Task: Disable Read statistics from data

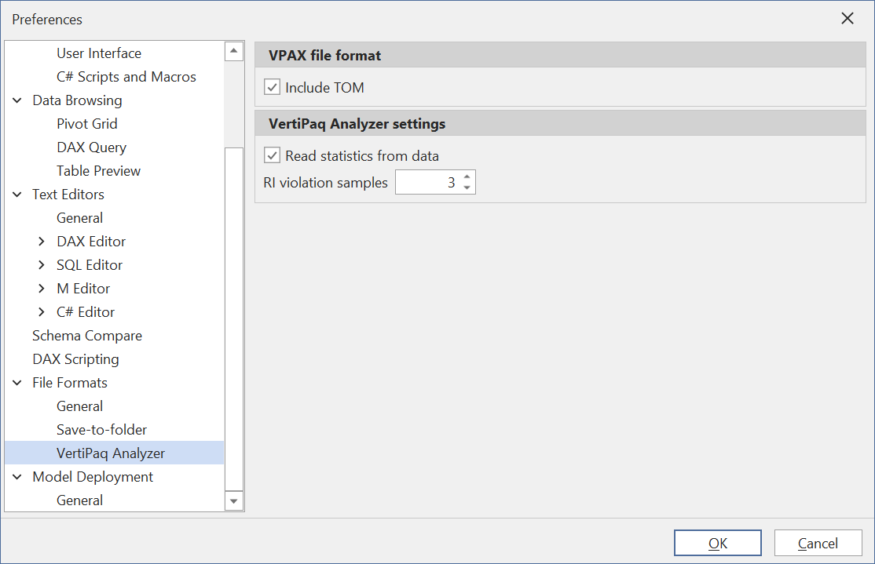Action: [x=272, y=155]
